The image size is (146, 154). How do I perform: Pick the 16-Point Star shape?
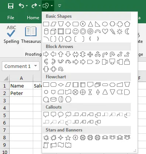(x=83, y=137)
